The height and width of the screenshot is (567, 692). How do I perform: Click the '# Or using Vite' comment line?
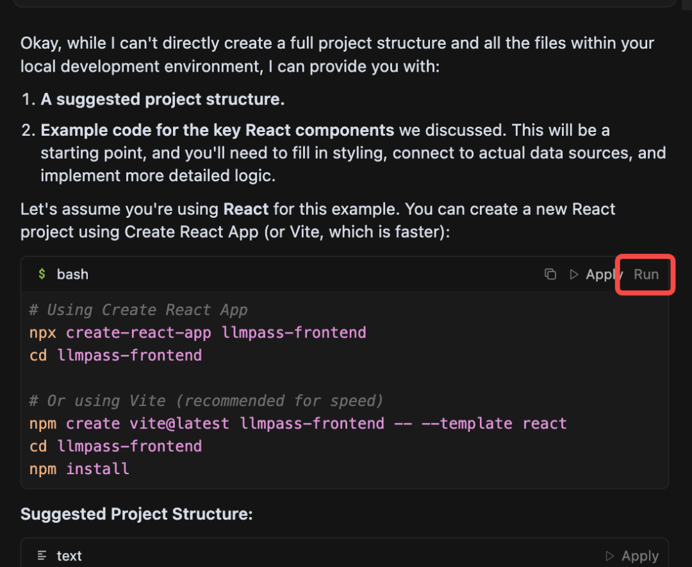pos(206,401)
